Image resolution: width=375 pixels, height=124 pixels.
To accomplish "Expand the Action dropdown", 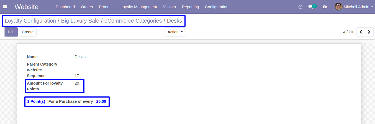I will 175,32.
